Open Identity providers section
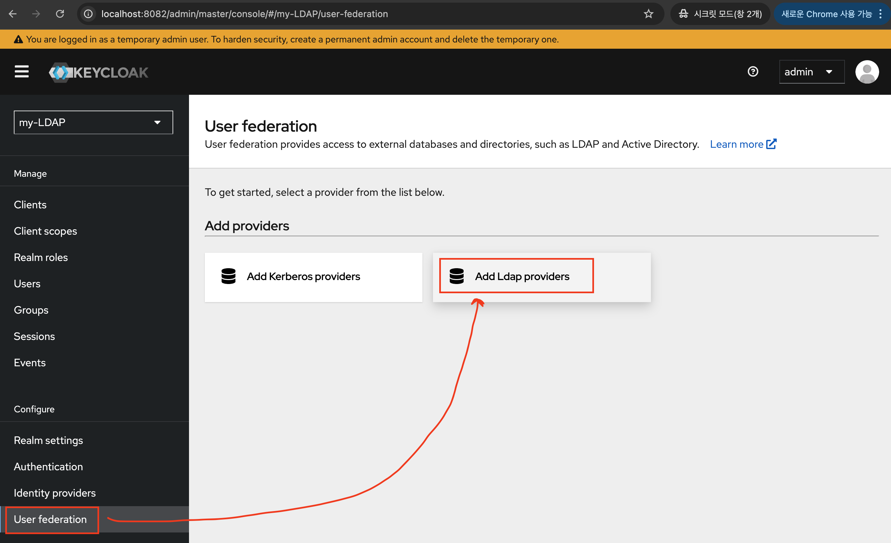Screen dimensions: 891x543 click(x=55, y=493)
